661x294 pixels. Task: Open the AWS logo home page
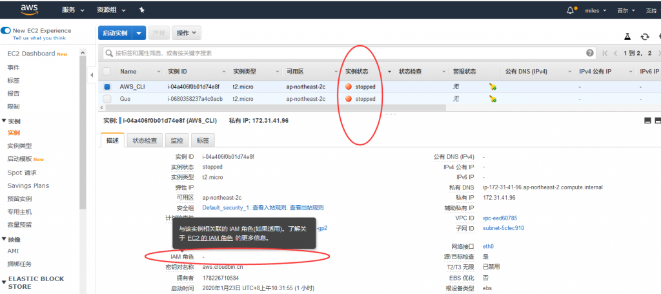pos(30,10)
